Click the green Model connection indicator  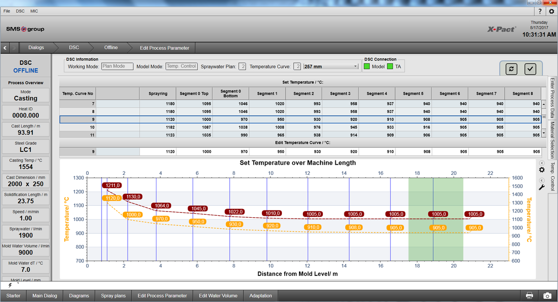coord(367,66)
